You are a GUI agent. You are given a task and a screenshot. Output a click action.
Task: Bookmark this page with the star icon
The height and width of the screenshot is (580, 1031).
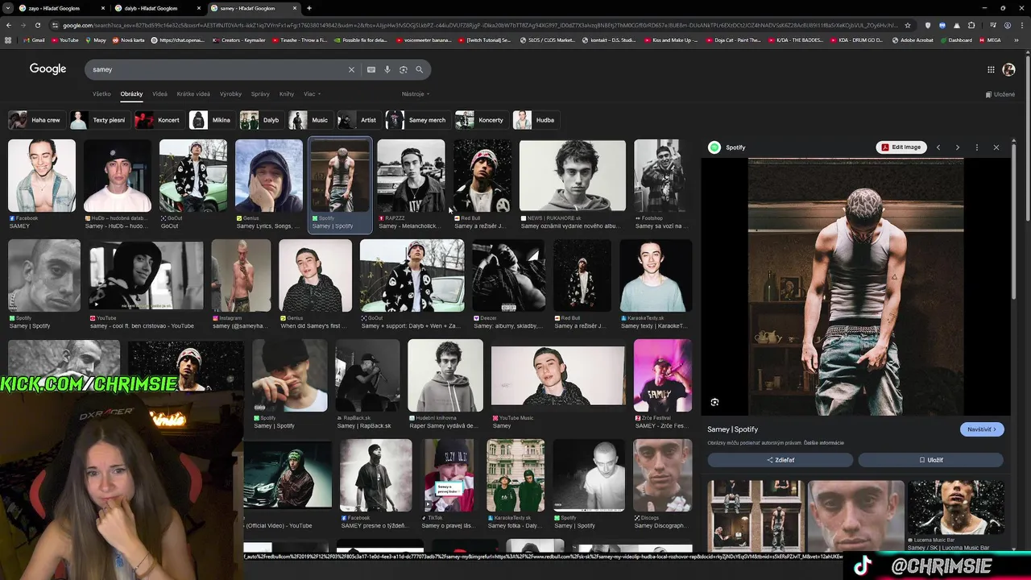[x=907, y=25]
